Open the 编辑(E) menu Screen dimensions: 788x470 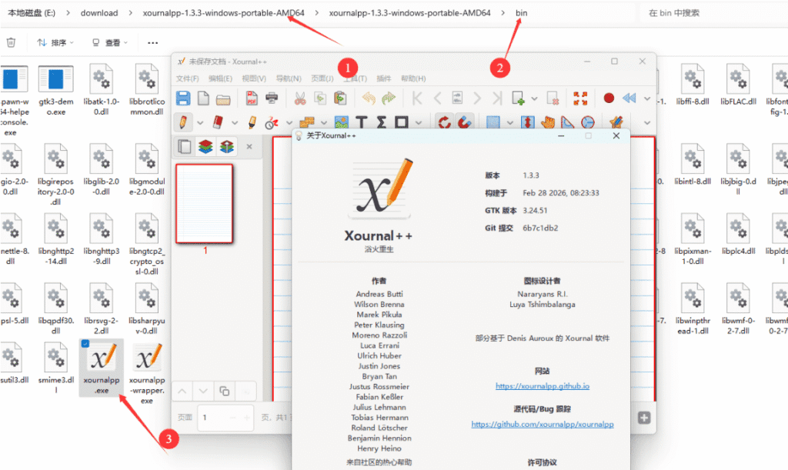(x=221, y=78)
